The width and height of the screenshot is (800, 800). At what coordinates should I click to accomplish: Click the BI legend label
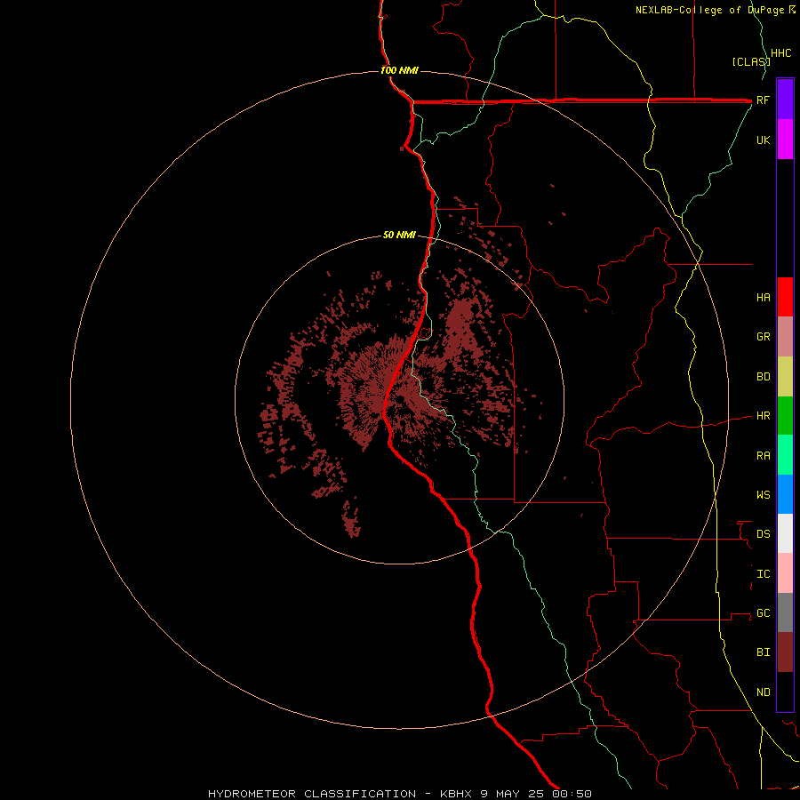click(763, 652)
